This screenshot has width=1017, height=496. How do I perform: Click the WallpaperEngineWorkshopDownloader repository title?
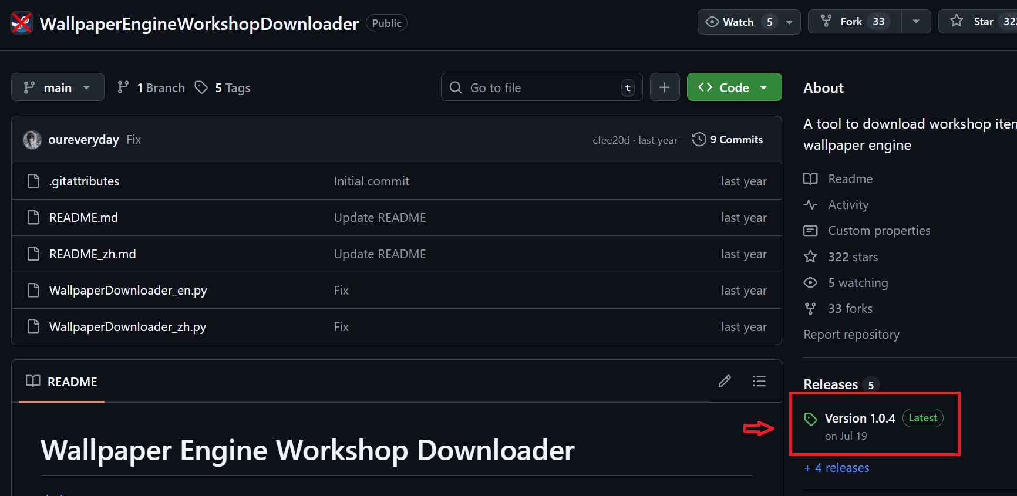pyautogui.click(x=199, y=23)
